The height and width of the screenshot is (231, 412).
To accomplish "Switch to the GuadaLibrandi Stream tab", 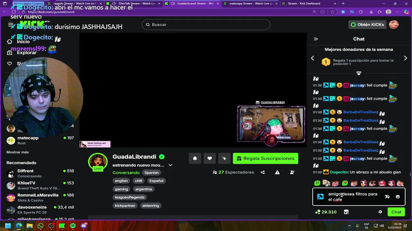I will pyautogui.click(x=192, y=4).
